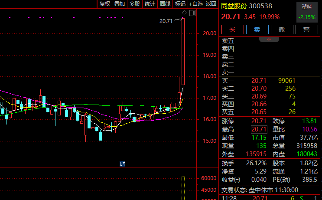Open the 复权 price adjustment menu
Viewport: 322px width, 200px height.
click(x=104, y=4)
